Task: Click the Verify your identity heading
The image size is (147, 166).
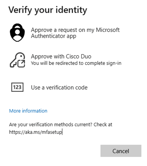Action: click(x=48, y=10)
